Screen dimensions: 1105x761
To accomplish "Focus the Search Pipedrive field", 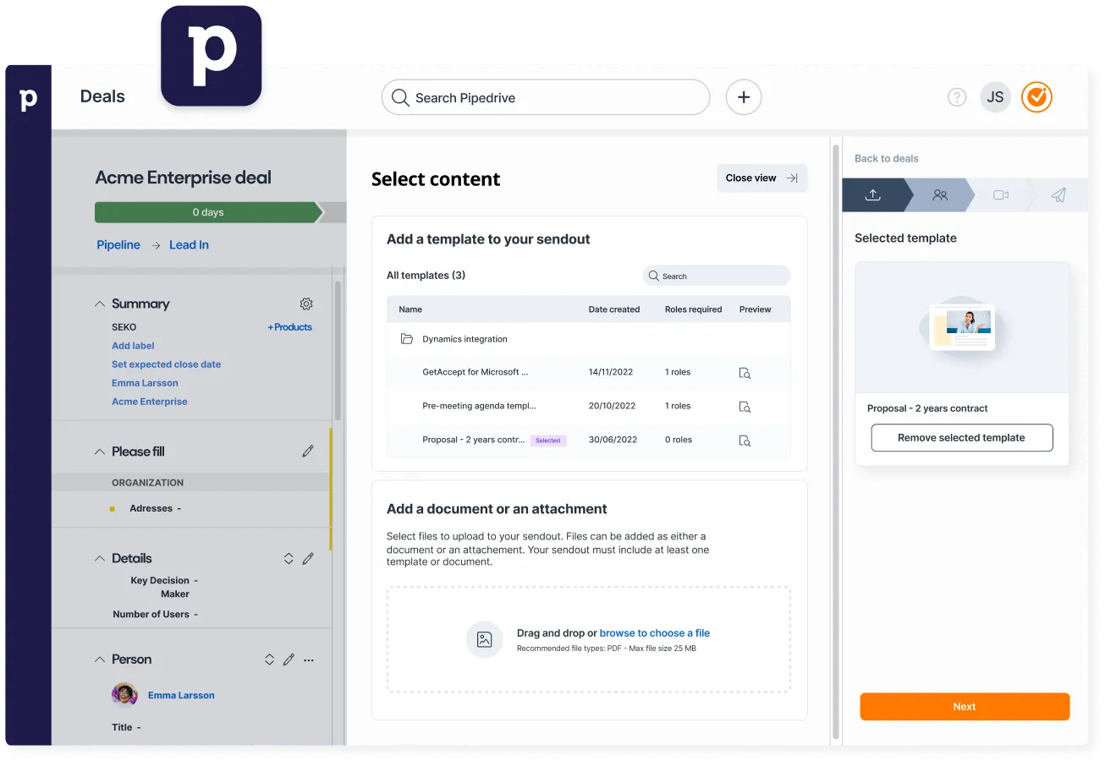I will (546, 97).
